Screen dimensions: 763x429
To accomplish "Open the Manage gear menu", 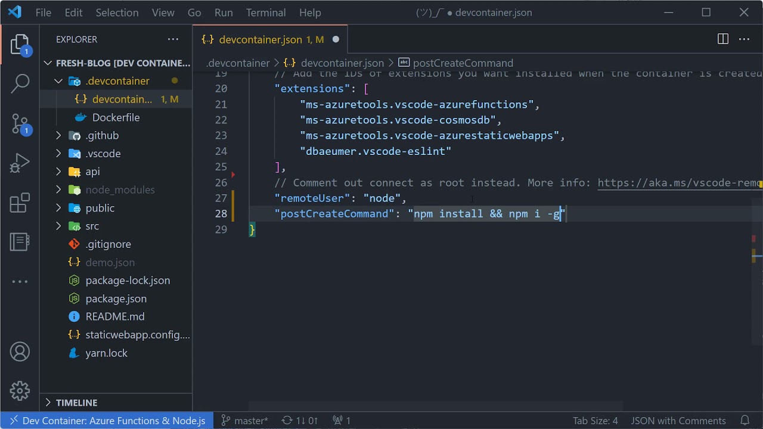I will click(x=20, y=391).
